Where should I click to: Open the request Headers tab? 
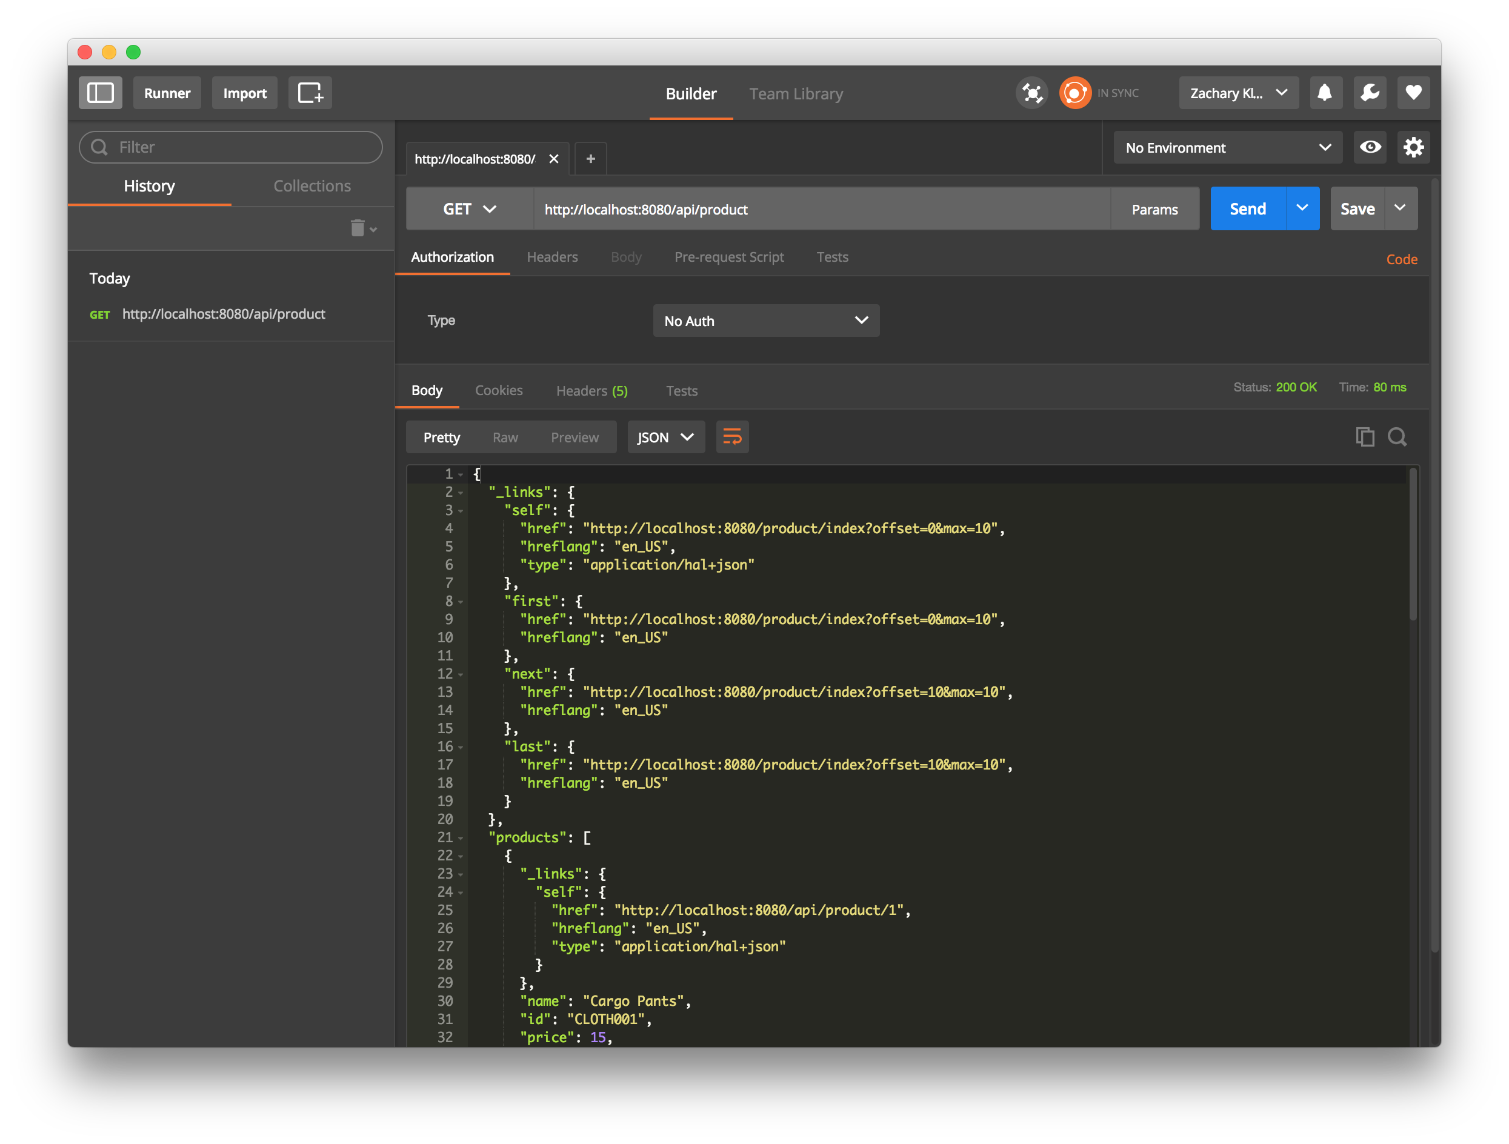[552, 257]
